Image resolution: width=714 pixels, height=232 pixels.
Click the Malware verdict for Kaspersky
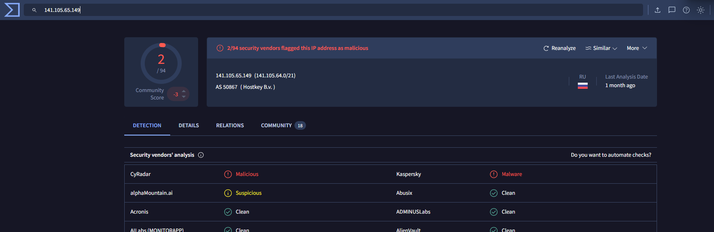(x=512, y=174)
